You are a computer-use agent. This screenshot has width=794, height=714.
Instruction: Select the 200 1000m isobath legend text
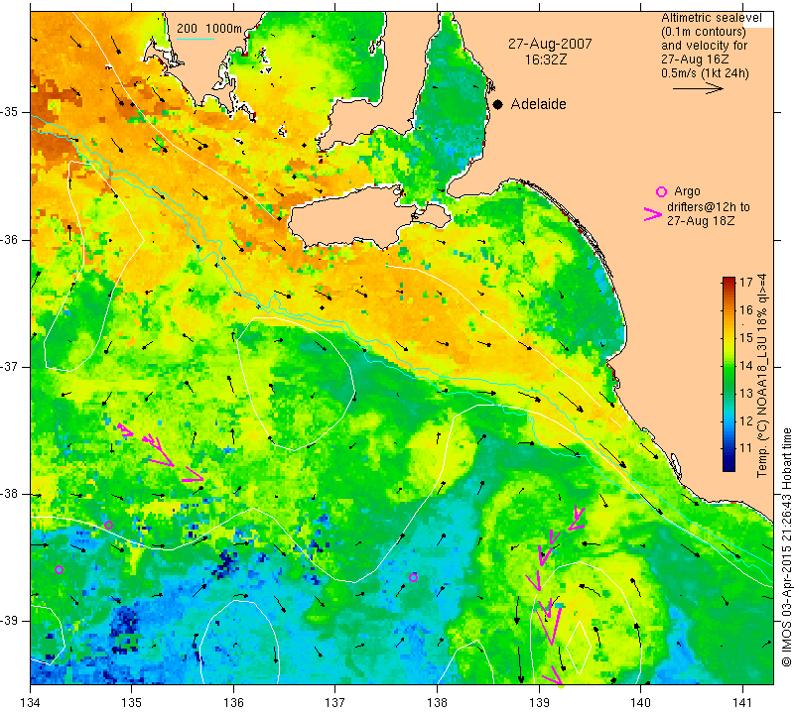click(209, 29)
